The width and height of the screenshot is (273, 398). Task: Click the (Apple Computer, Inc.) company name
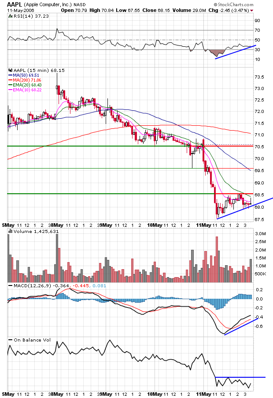48,4
